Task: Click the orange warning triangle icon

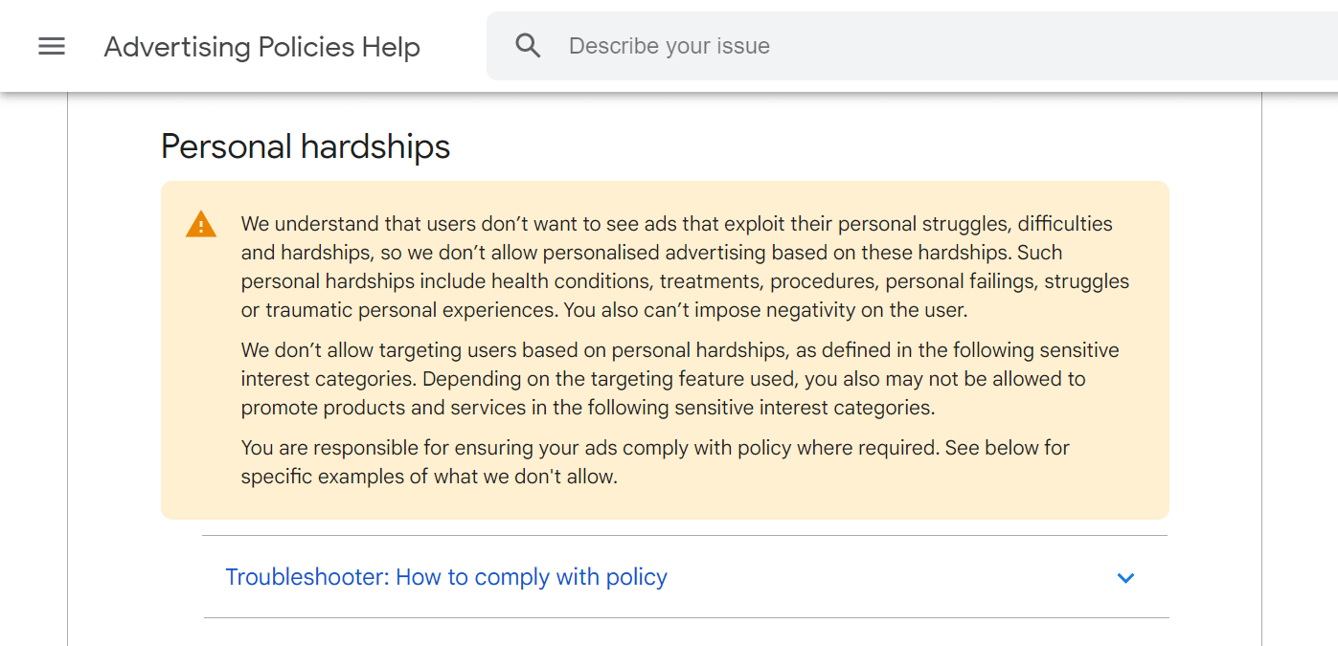Action: click(201, 225)
